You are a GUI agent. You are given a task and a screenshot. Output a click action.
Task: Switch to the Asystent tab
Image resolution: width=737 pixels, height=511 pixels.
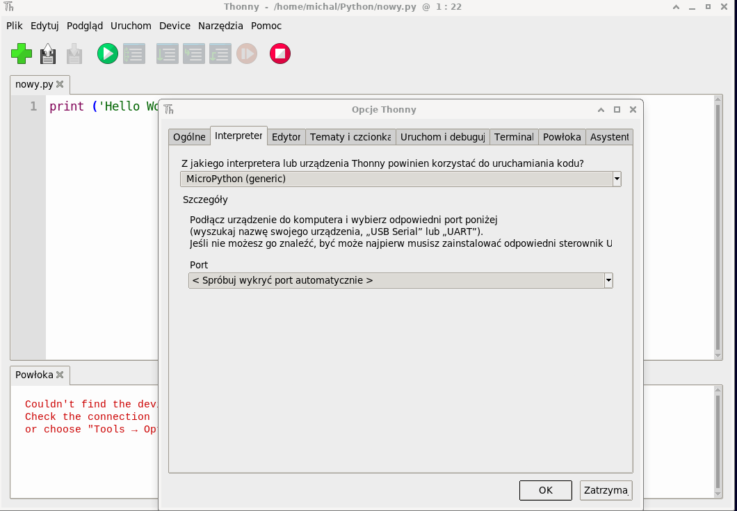[x=610, y=137]
